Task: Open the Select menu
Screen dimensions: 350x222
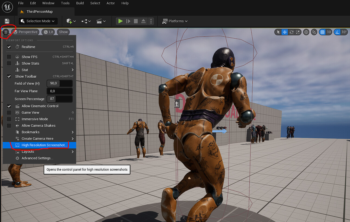Action: click(x=95, y=3)
